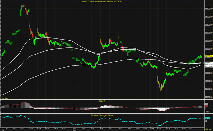Viewport: 213px width, 131px height.
Task: Click the 51101.30 moving average value tag
Action: pos(208,65)
